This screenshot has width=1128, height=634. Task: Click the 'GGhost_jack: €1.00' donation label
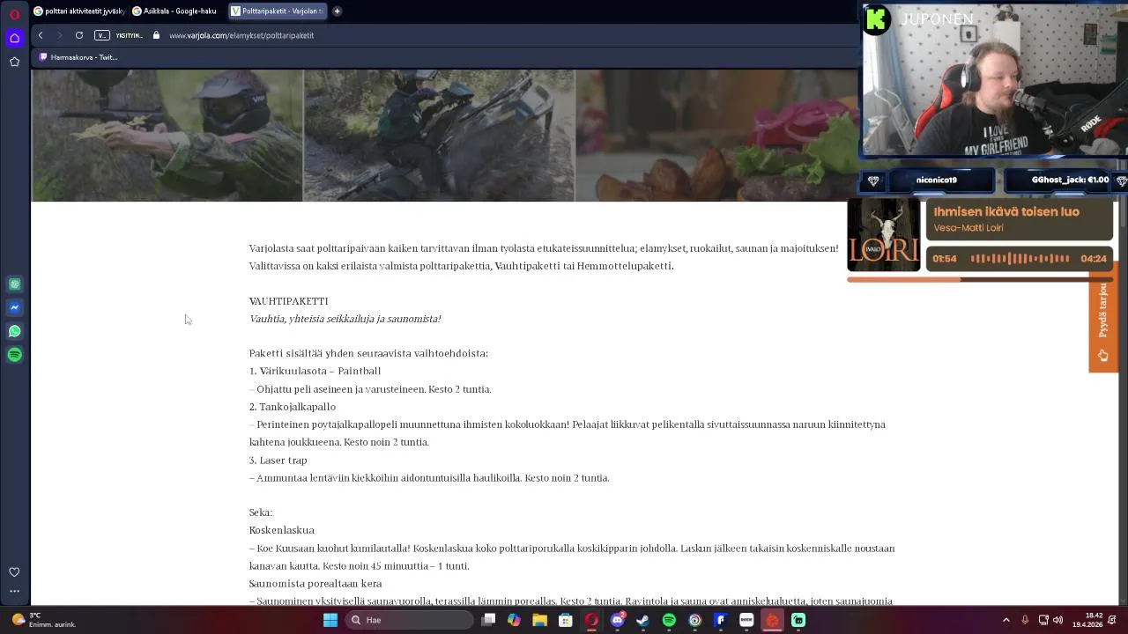pyautogui.click(x=1070, y=180)
